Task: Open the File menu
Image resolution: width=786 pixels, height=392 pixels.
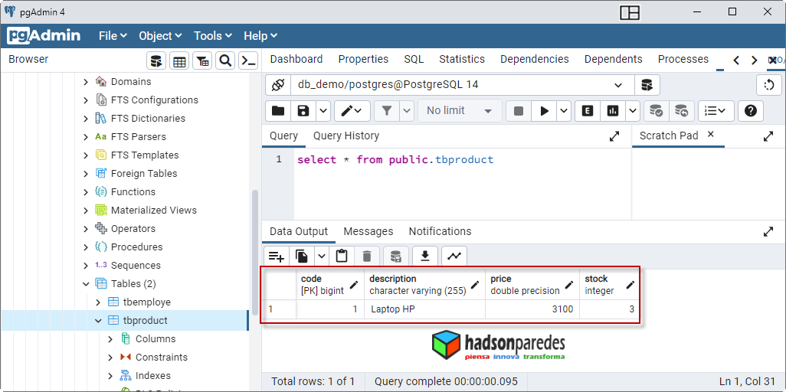Action: tap(113, 36)
